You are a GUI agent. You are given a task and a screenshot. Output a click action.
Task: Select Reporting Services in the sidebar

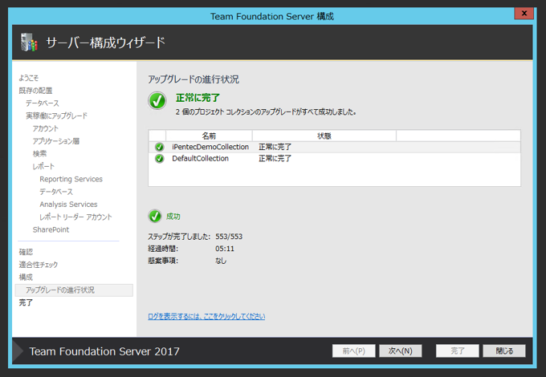point(71,179)
